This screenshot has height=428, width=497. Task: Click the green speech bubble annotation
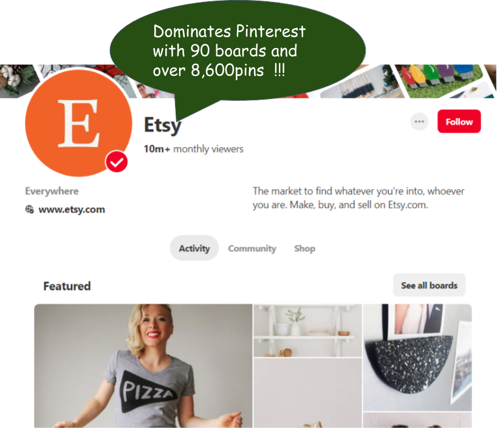[238, 50]
